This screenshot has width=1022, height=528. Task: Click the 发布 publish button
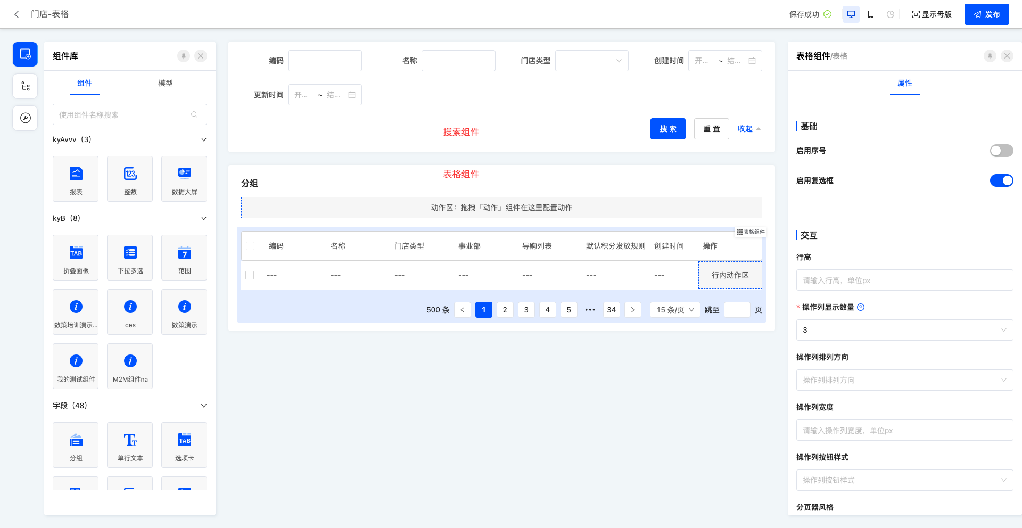click(x=986, y=14)
